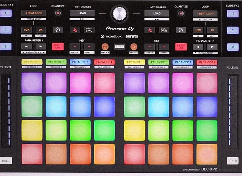Click the left 4 BEAT LOOP button

tap(34, 13)
